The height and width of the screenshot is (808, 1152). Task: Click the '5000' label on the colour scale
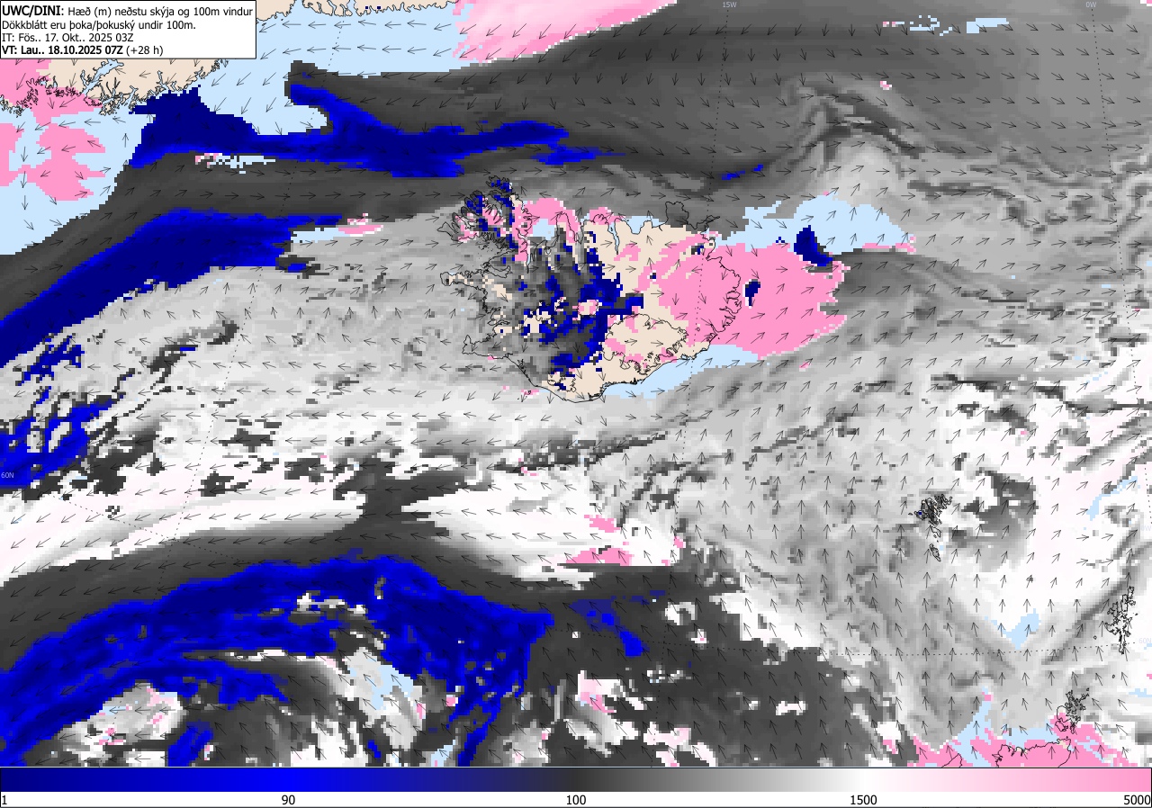point(1137,800)
